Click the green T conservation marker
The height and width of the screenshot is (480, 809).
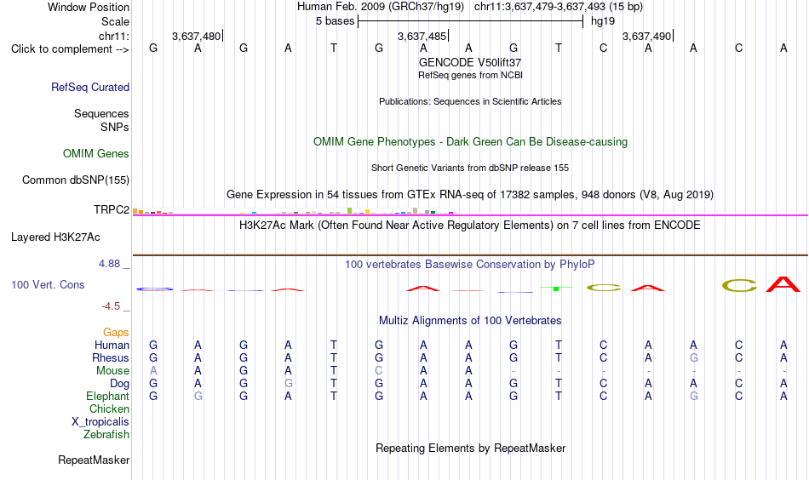[556, 289]
